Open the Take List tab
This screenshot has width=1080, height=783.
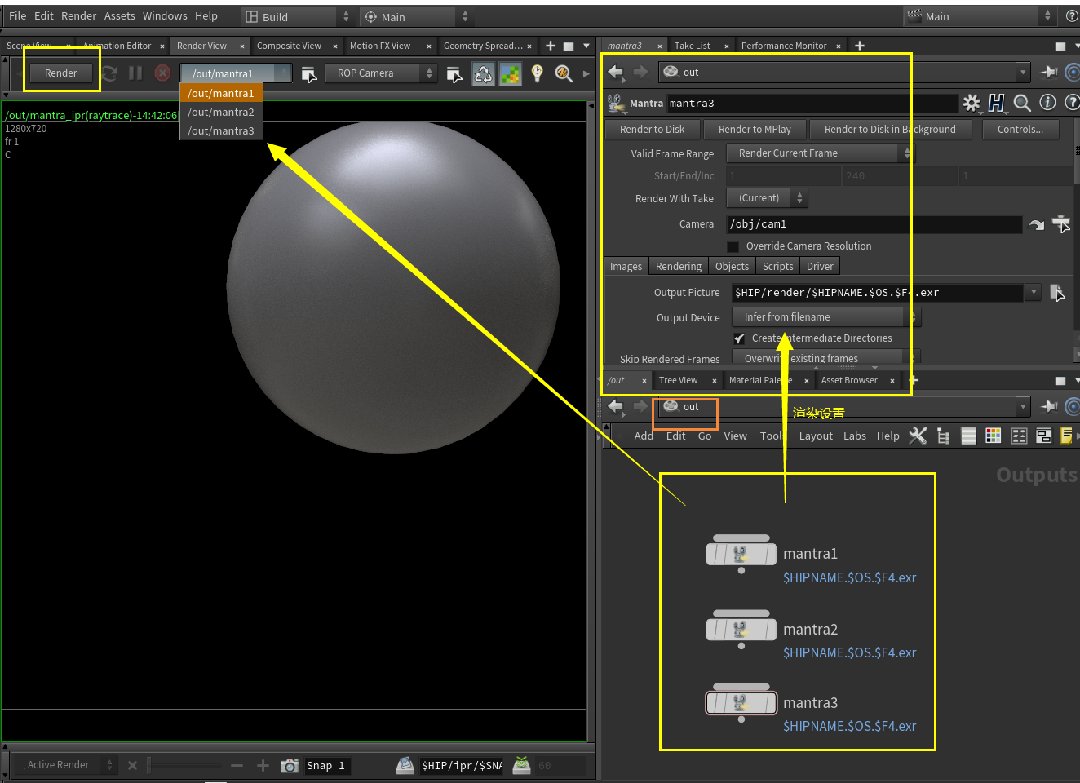pyautogui.click(x=693, y=46)
